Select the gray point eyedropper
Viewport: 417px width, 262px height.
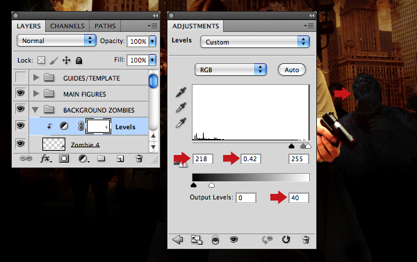(181, 108)
